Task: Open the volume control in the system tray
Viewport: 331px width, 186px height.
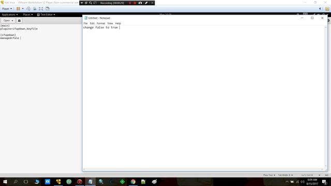Action: (303, 181)
